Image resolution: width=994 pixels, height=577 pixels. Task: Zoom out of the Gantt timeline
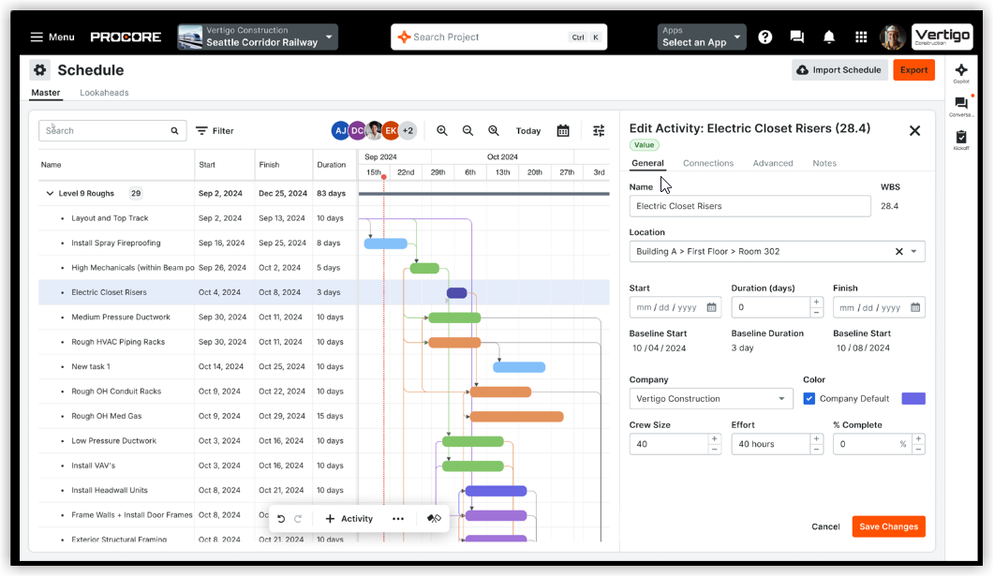pos(467,130)
